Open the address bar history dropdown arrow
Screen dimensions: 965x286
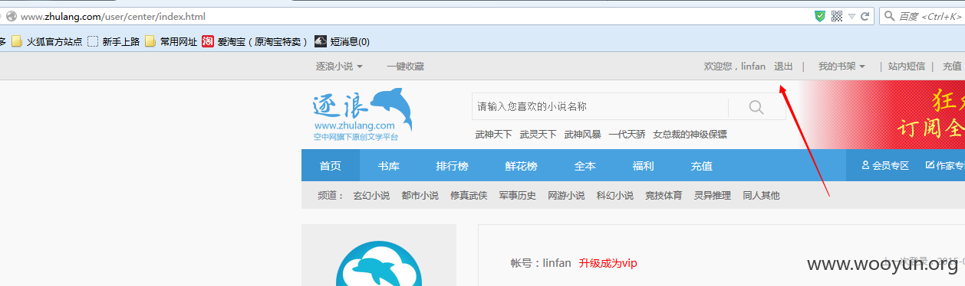(x=851, y=16)
